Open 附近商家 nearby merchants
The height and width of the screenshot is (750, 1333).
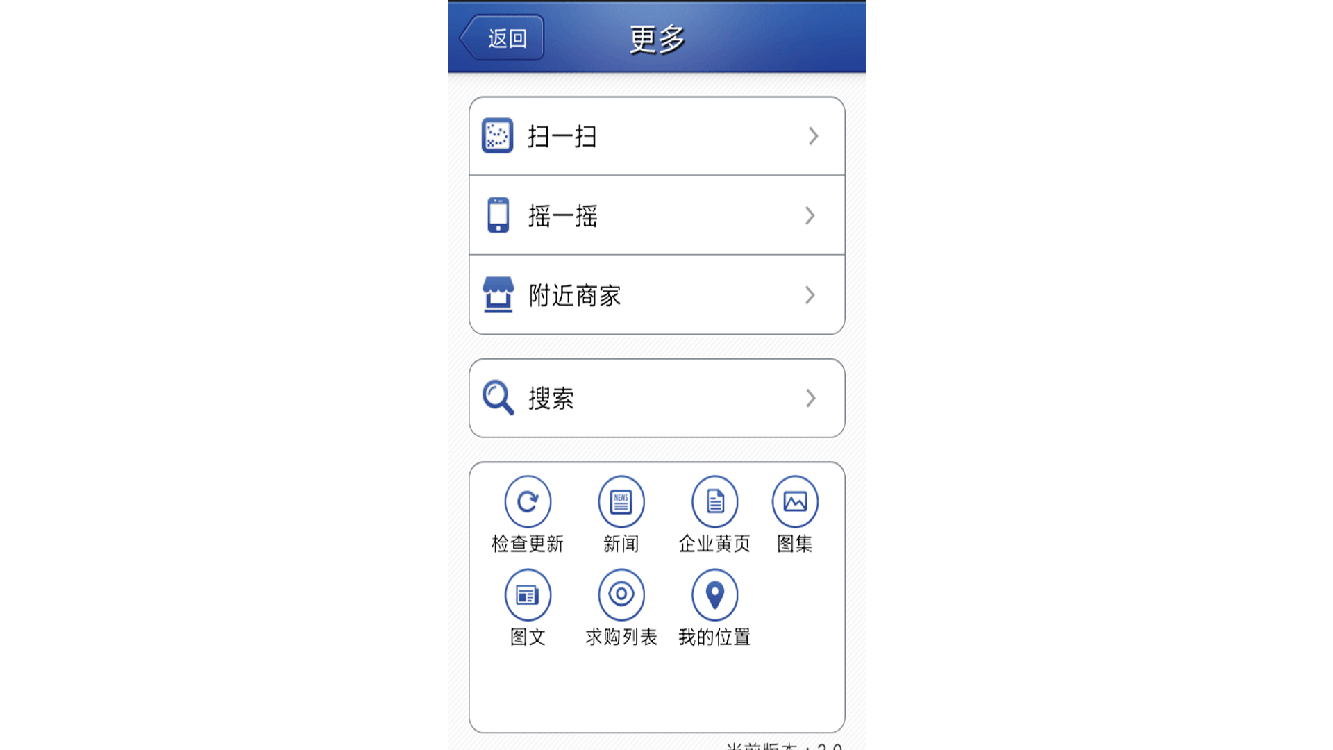click(655, 294)
